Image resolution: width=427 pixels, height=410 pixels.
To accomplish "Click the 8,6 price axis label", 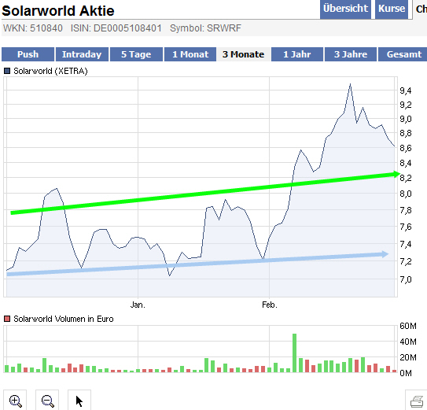I will tap(406, 148).
